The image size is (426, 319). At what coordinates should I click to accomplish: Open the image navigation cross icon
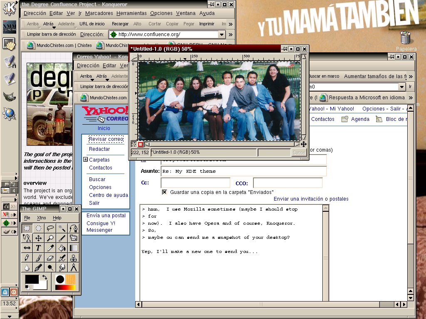pyautogui.click(x=304, y=144)
